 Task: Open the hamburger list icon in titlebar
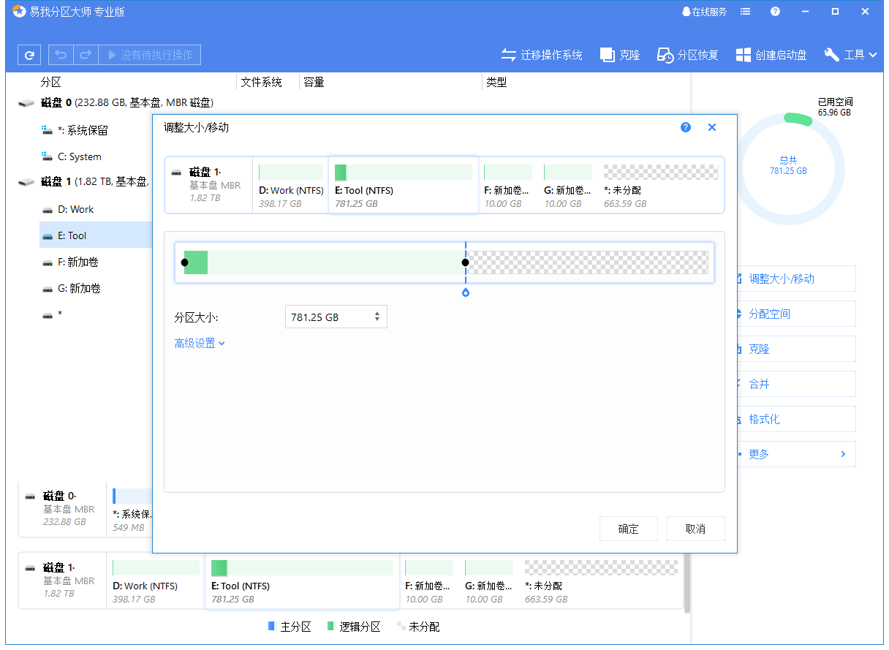[x=744, y=11]
